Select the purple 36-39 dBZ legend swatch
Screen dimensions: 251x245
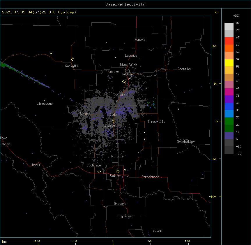(229, 99)
